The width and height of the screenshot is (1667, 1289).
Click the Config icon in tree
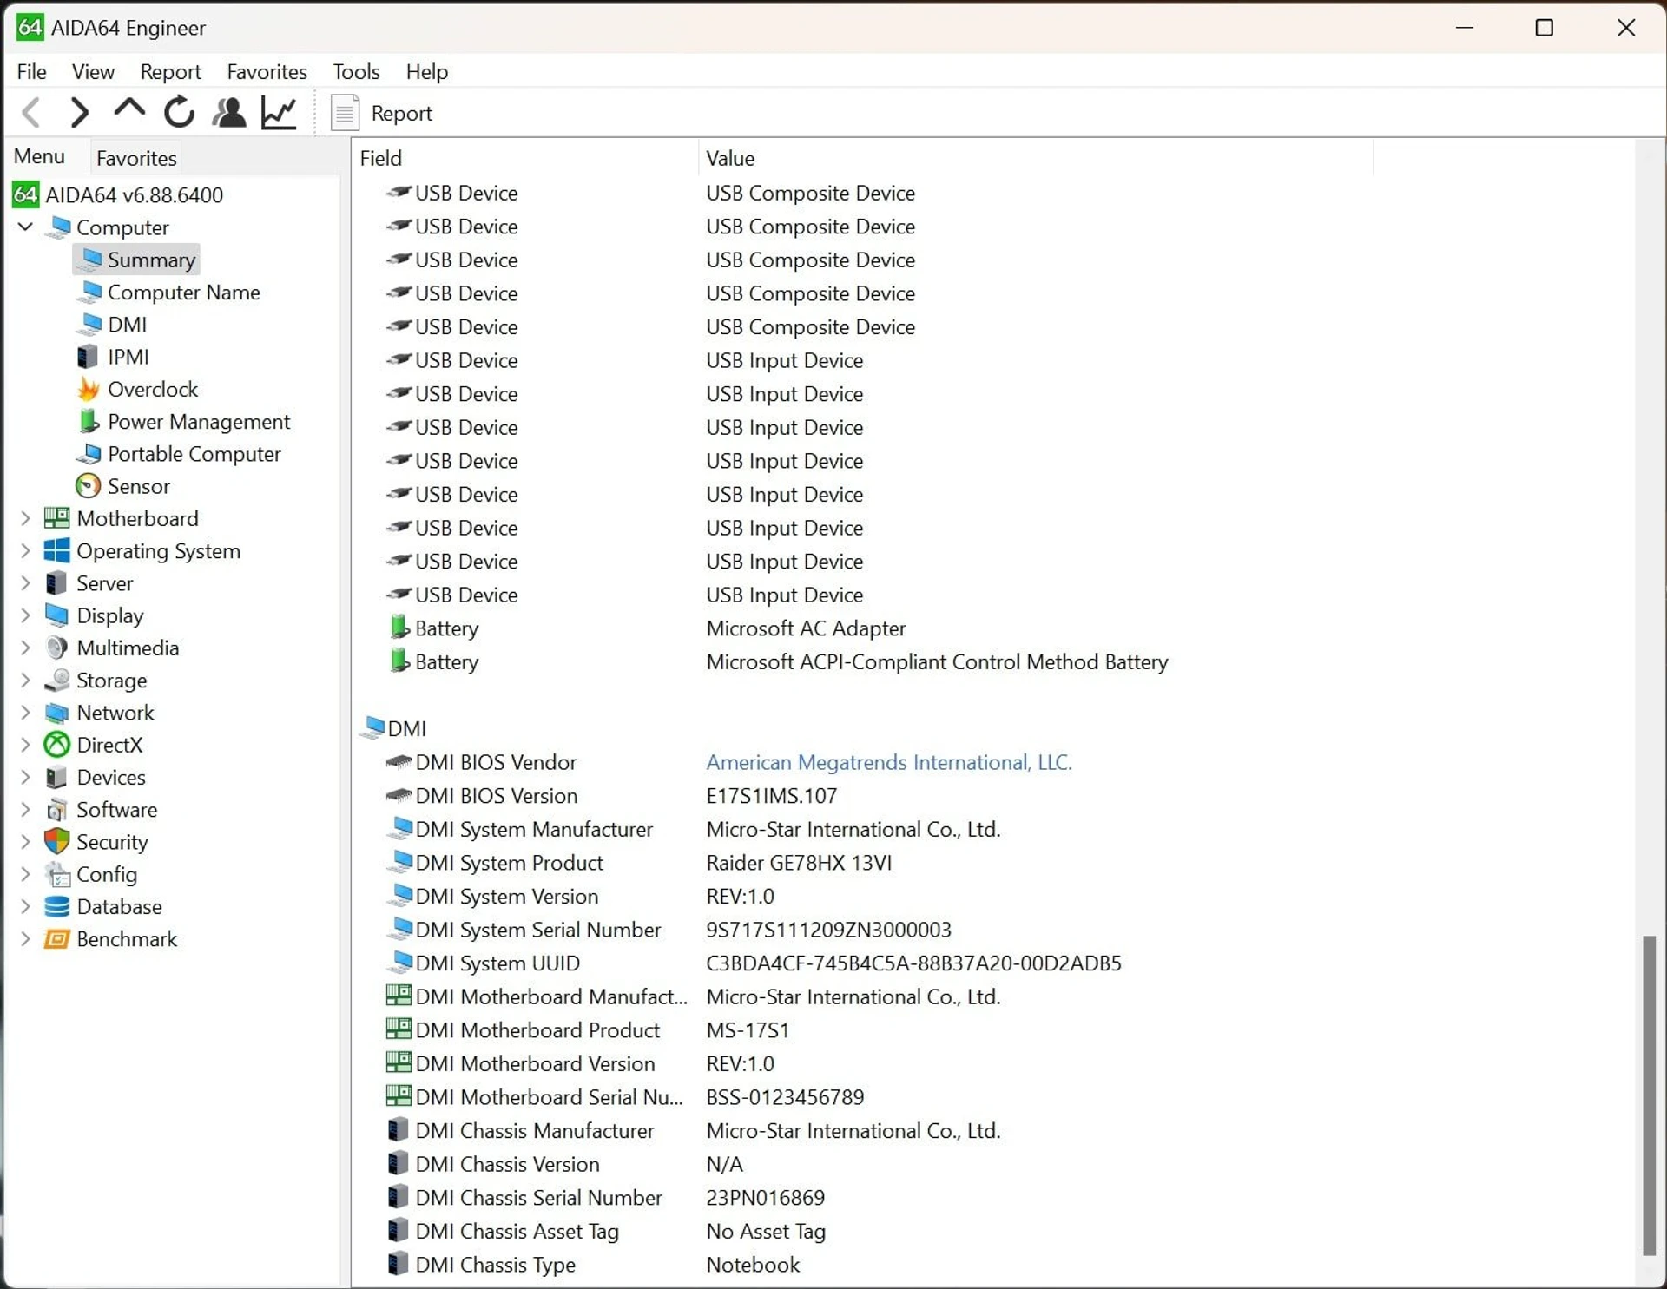56,874
